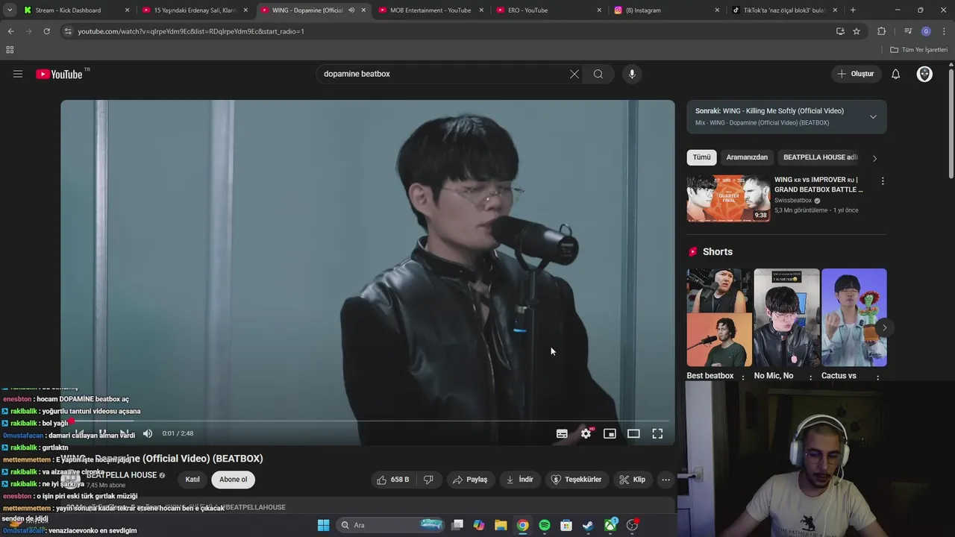Mute the video volume speaker icon
The height and width of the screenshot is (537, 955).
point(148,433)
